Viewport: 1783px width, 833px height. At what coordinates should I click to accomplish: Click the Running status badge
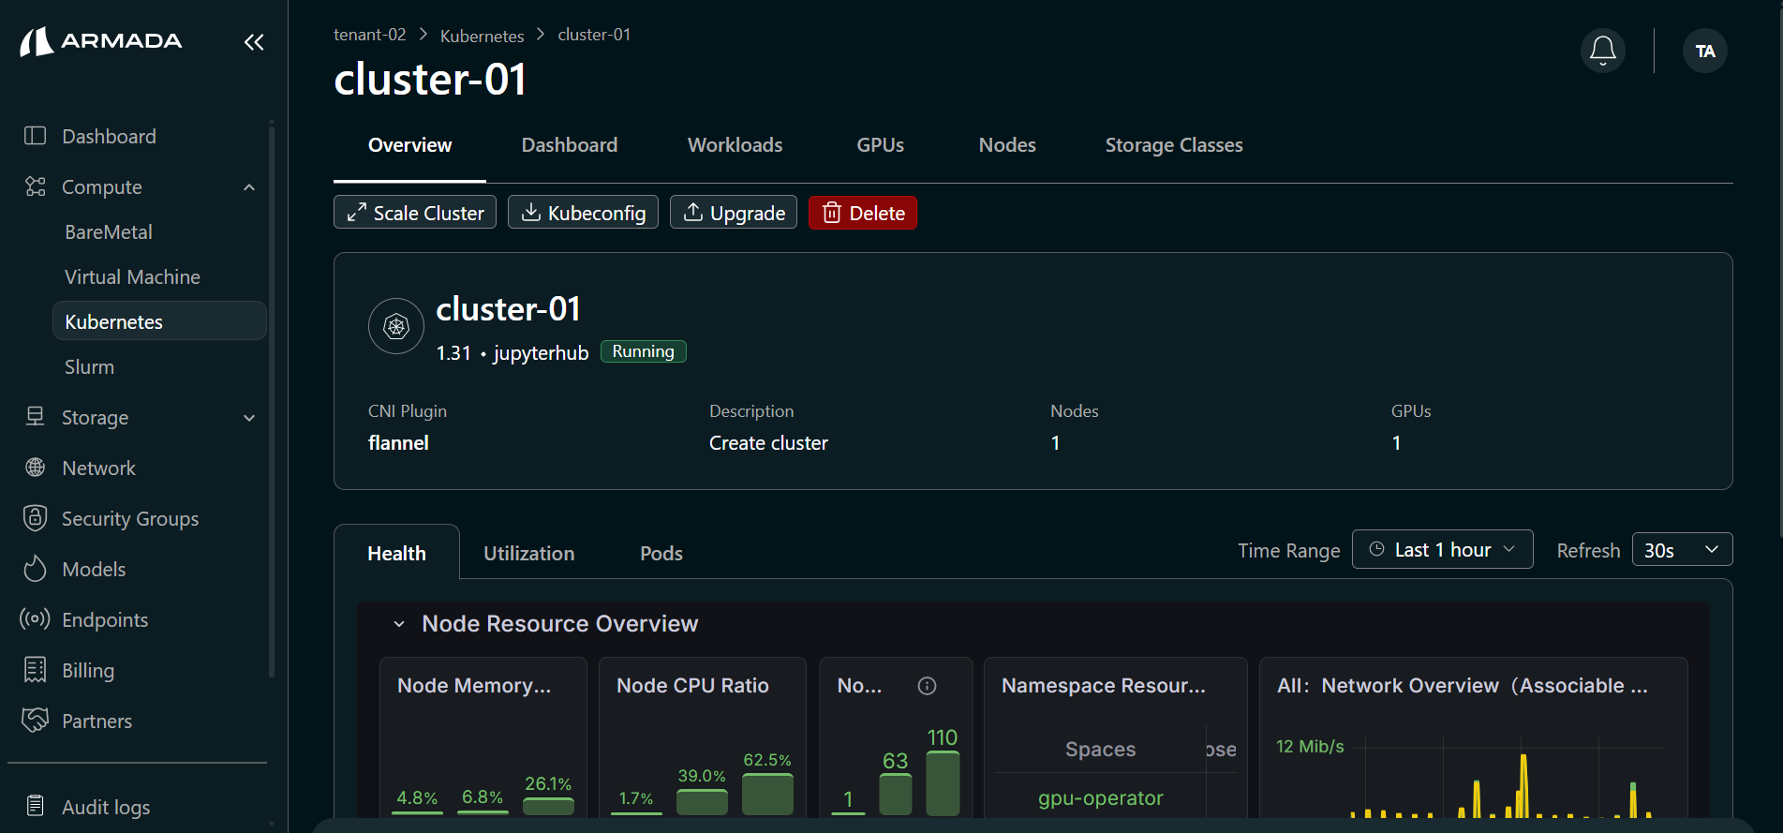pos(644,351)
